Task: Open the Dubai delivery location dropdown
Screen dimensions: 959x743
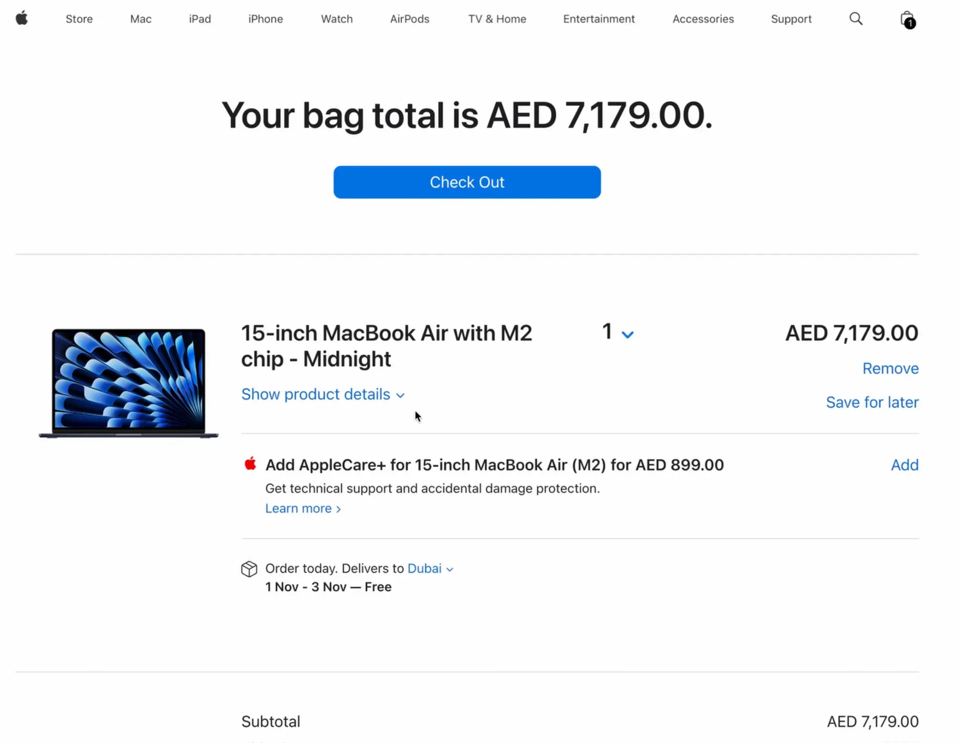Action: 430,568
